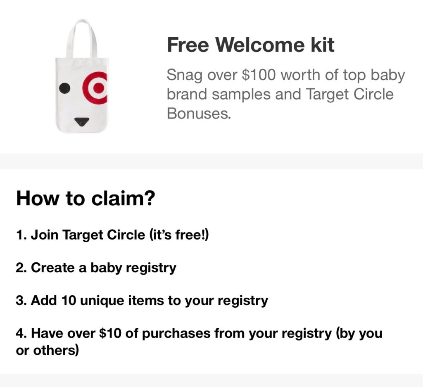The image size is (423, 387).
Task: Click the (it's free!) note
Action: [x=179, y=235]
